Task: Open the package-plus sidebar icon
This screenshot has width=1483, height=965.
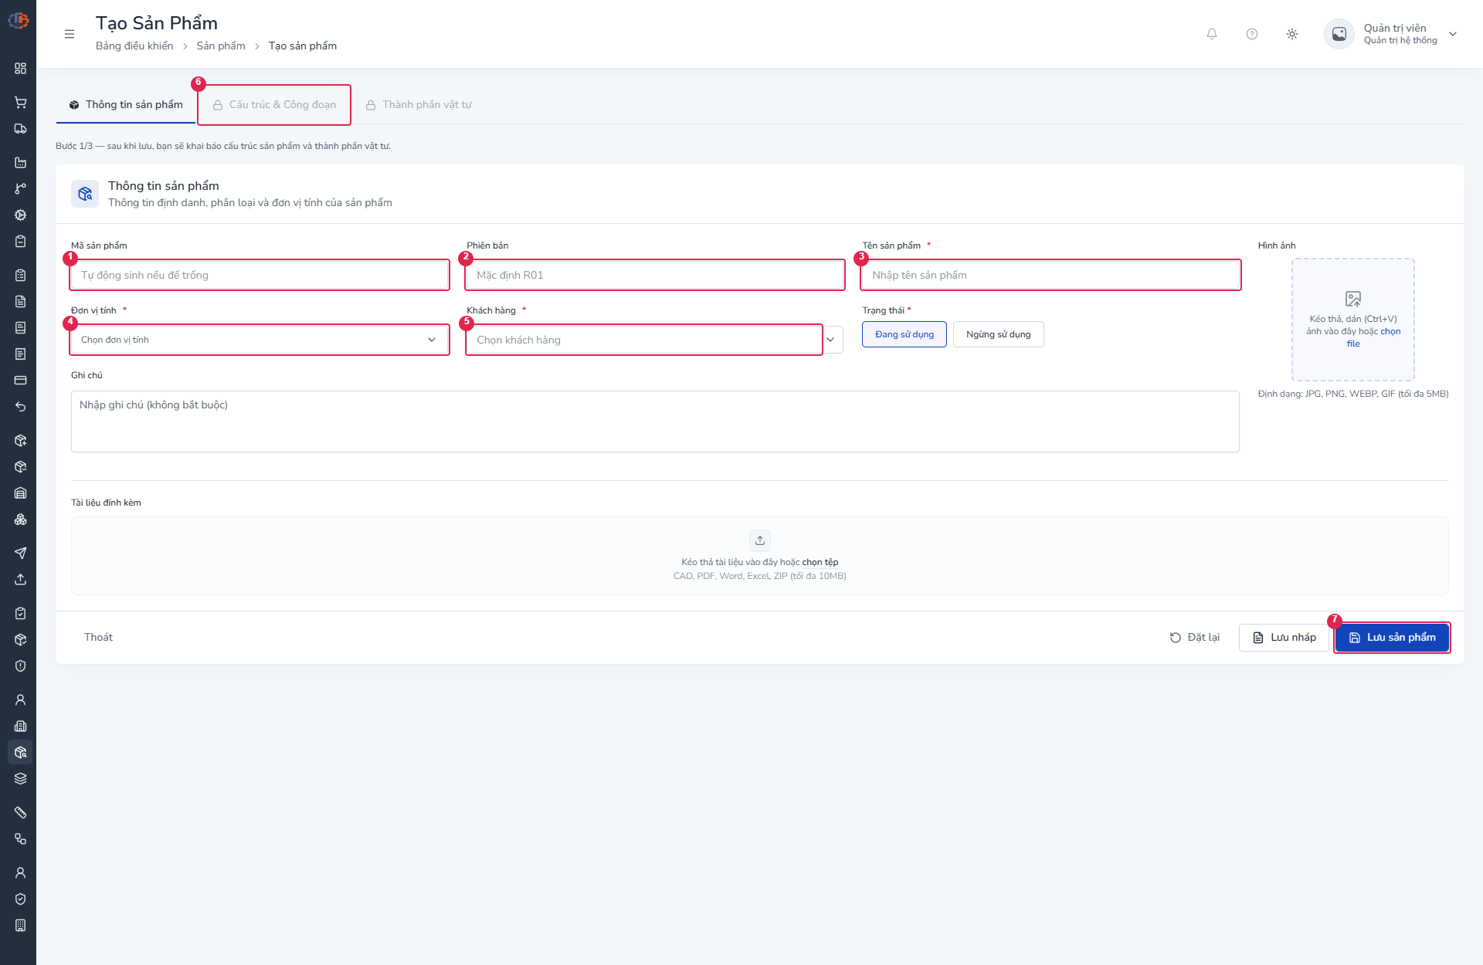Action: point(21,441)
